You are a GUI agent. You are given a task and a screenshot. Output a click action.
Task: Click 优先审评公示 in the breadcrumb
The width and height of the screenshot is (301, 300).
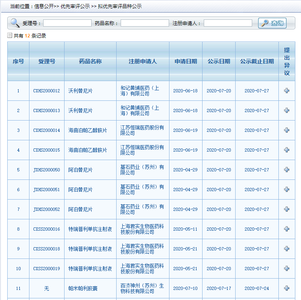[x=75, y=6]
